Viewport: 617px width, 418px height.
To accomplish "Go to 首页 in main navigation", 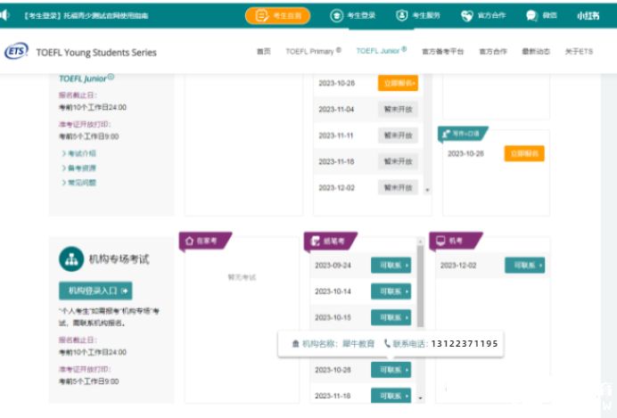I will [263, 51].
